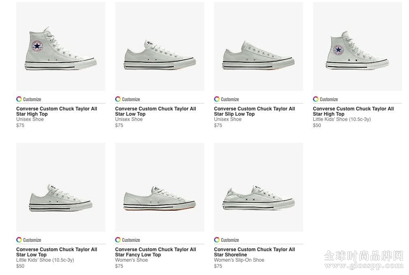Click the color wheel icon under Little Kids' Low Top
The image size is (409, 275).
tap(19, 240)
